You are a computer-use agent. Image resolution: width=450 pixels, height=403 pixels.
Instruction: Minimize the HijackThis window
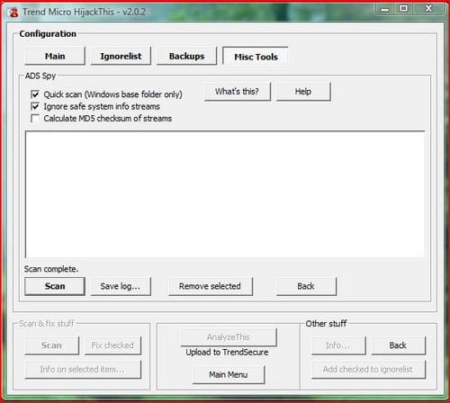(385, 9)
